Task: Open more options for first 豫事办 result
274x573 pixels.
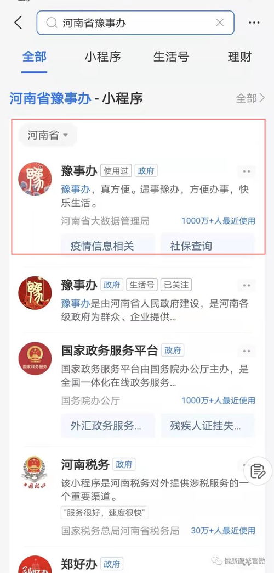Action: [x=247, y=171]
